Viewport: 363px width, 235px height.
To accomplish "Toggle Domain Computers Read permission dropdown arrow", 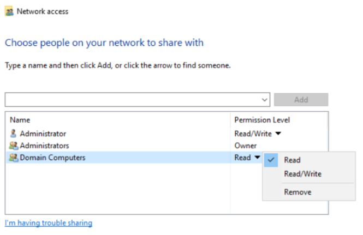I will (257, 158).
